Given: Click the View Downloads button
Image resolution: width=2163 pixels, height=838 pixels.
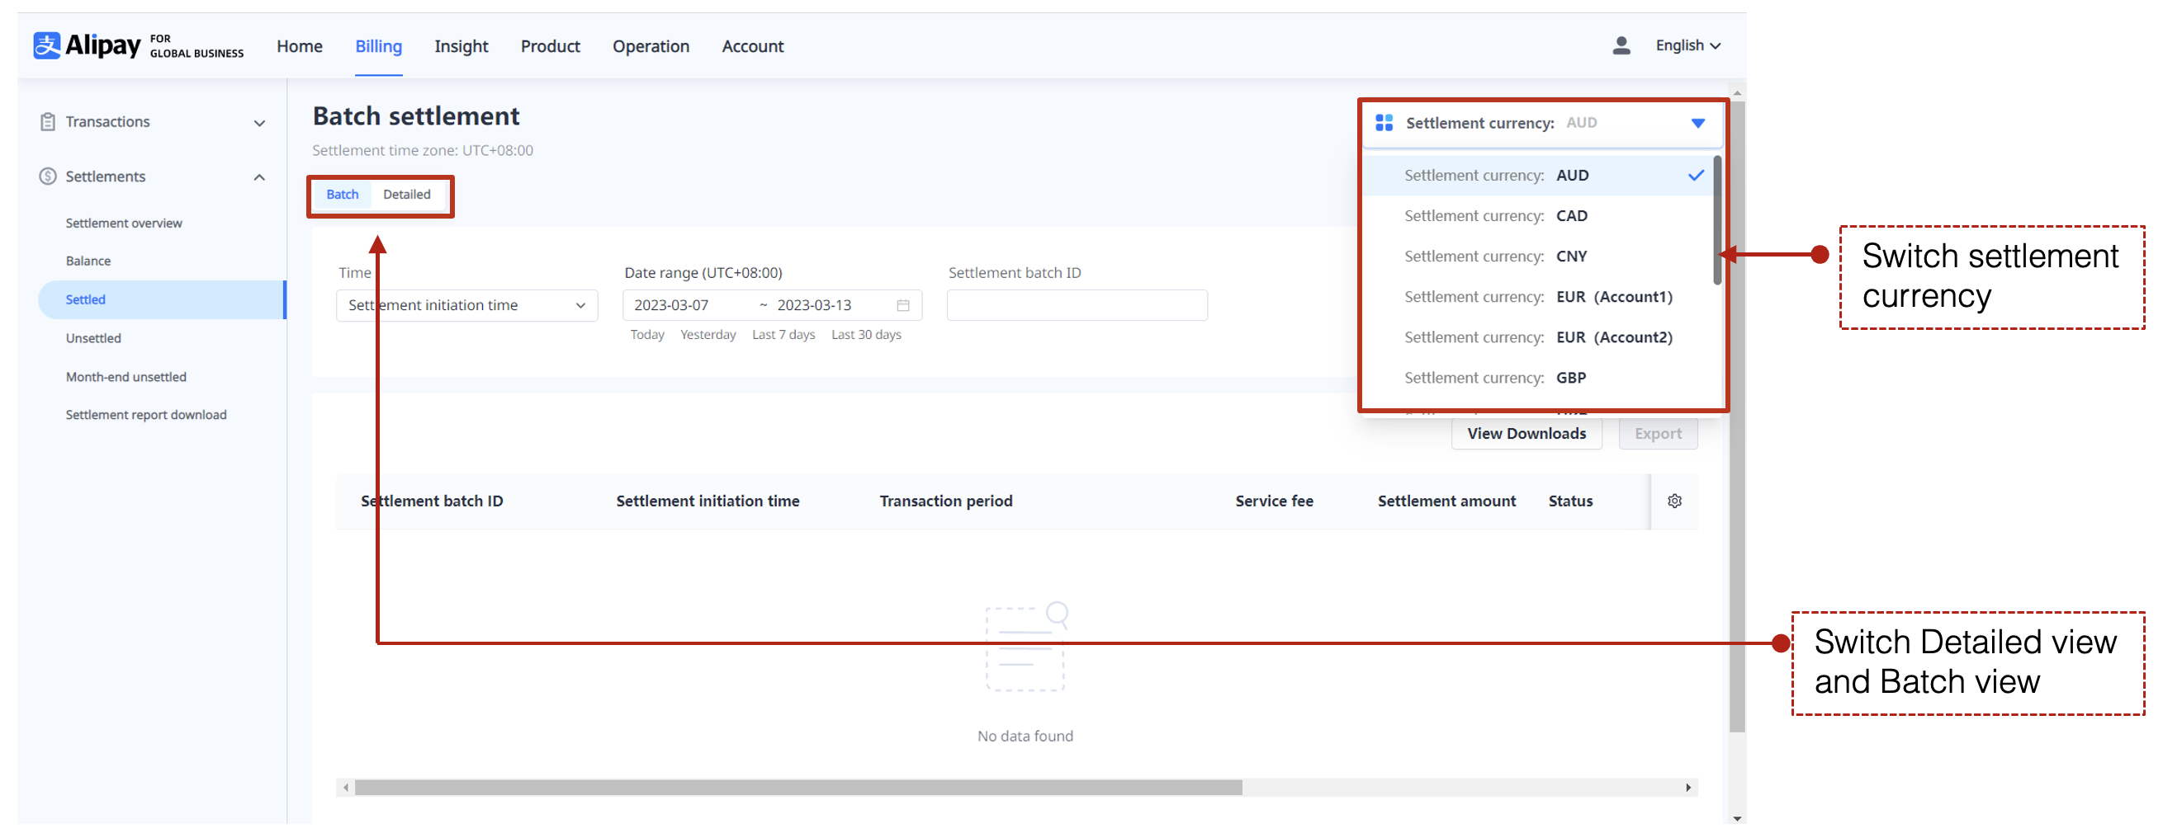Looking at the screenshot, I should [x=1526, y=433].
